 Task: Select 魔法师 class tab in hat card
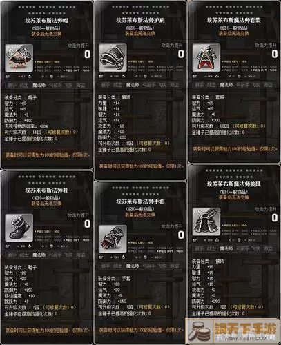[x=39, y=86]
